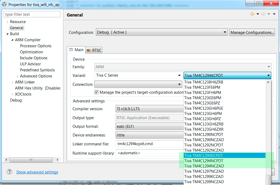Viewport: 280px width, 185px height.
Task: Choose Tiva TM4C123GH6PGE from device list
Action: 225,108
